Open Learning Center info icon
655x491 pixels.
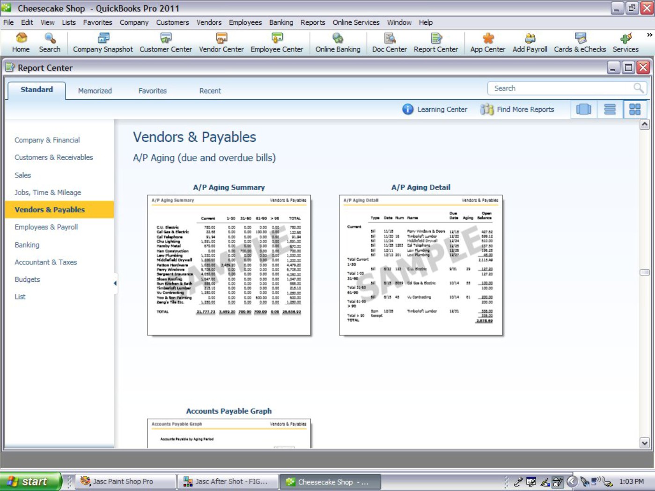408,109
